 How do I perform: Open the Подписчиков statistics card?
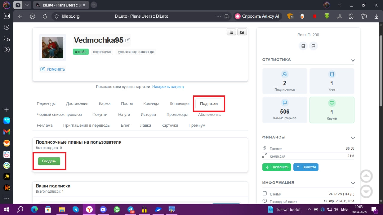pos(285,81)
